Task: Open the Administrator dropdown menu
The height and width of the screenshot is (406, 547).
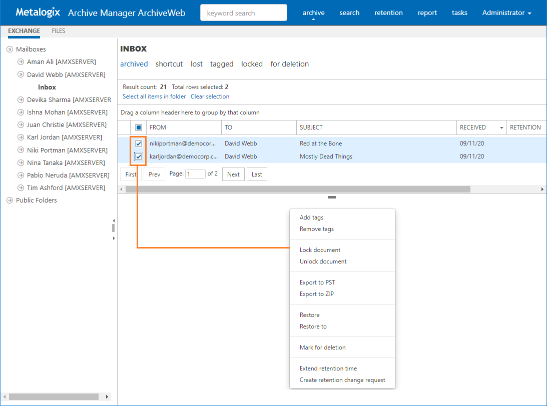Action: coord(506,13)
